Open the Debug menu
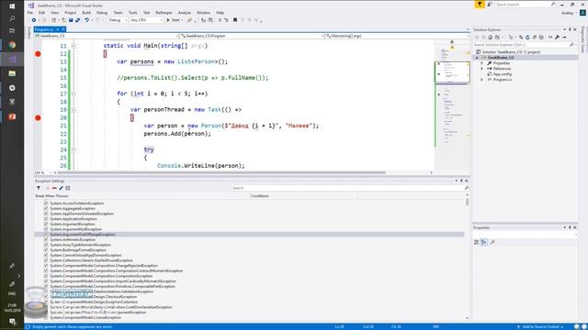 (x=102, y=12)
